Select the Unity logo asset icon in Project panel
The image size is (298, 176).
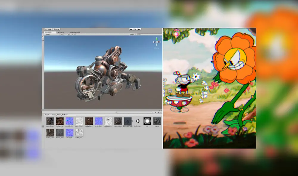[x=138, y=121]
